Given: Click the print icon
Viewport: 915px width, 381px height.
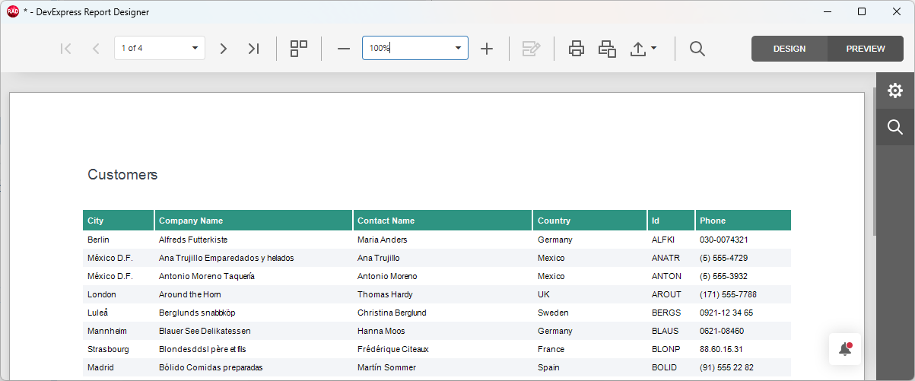Looking at the screenshot, I should coord(577,49).
